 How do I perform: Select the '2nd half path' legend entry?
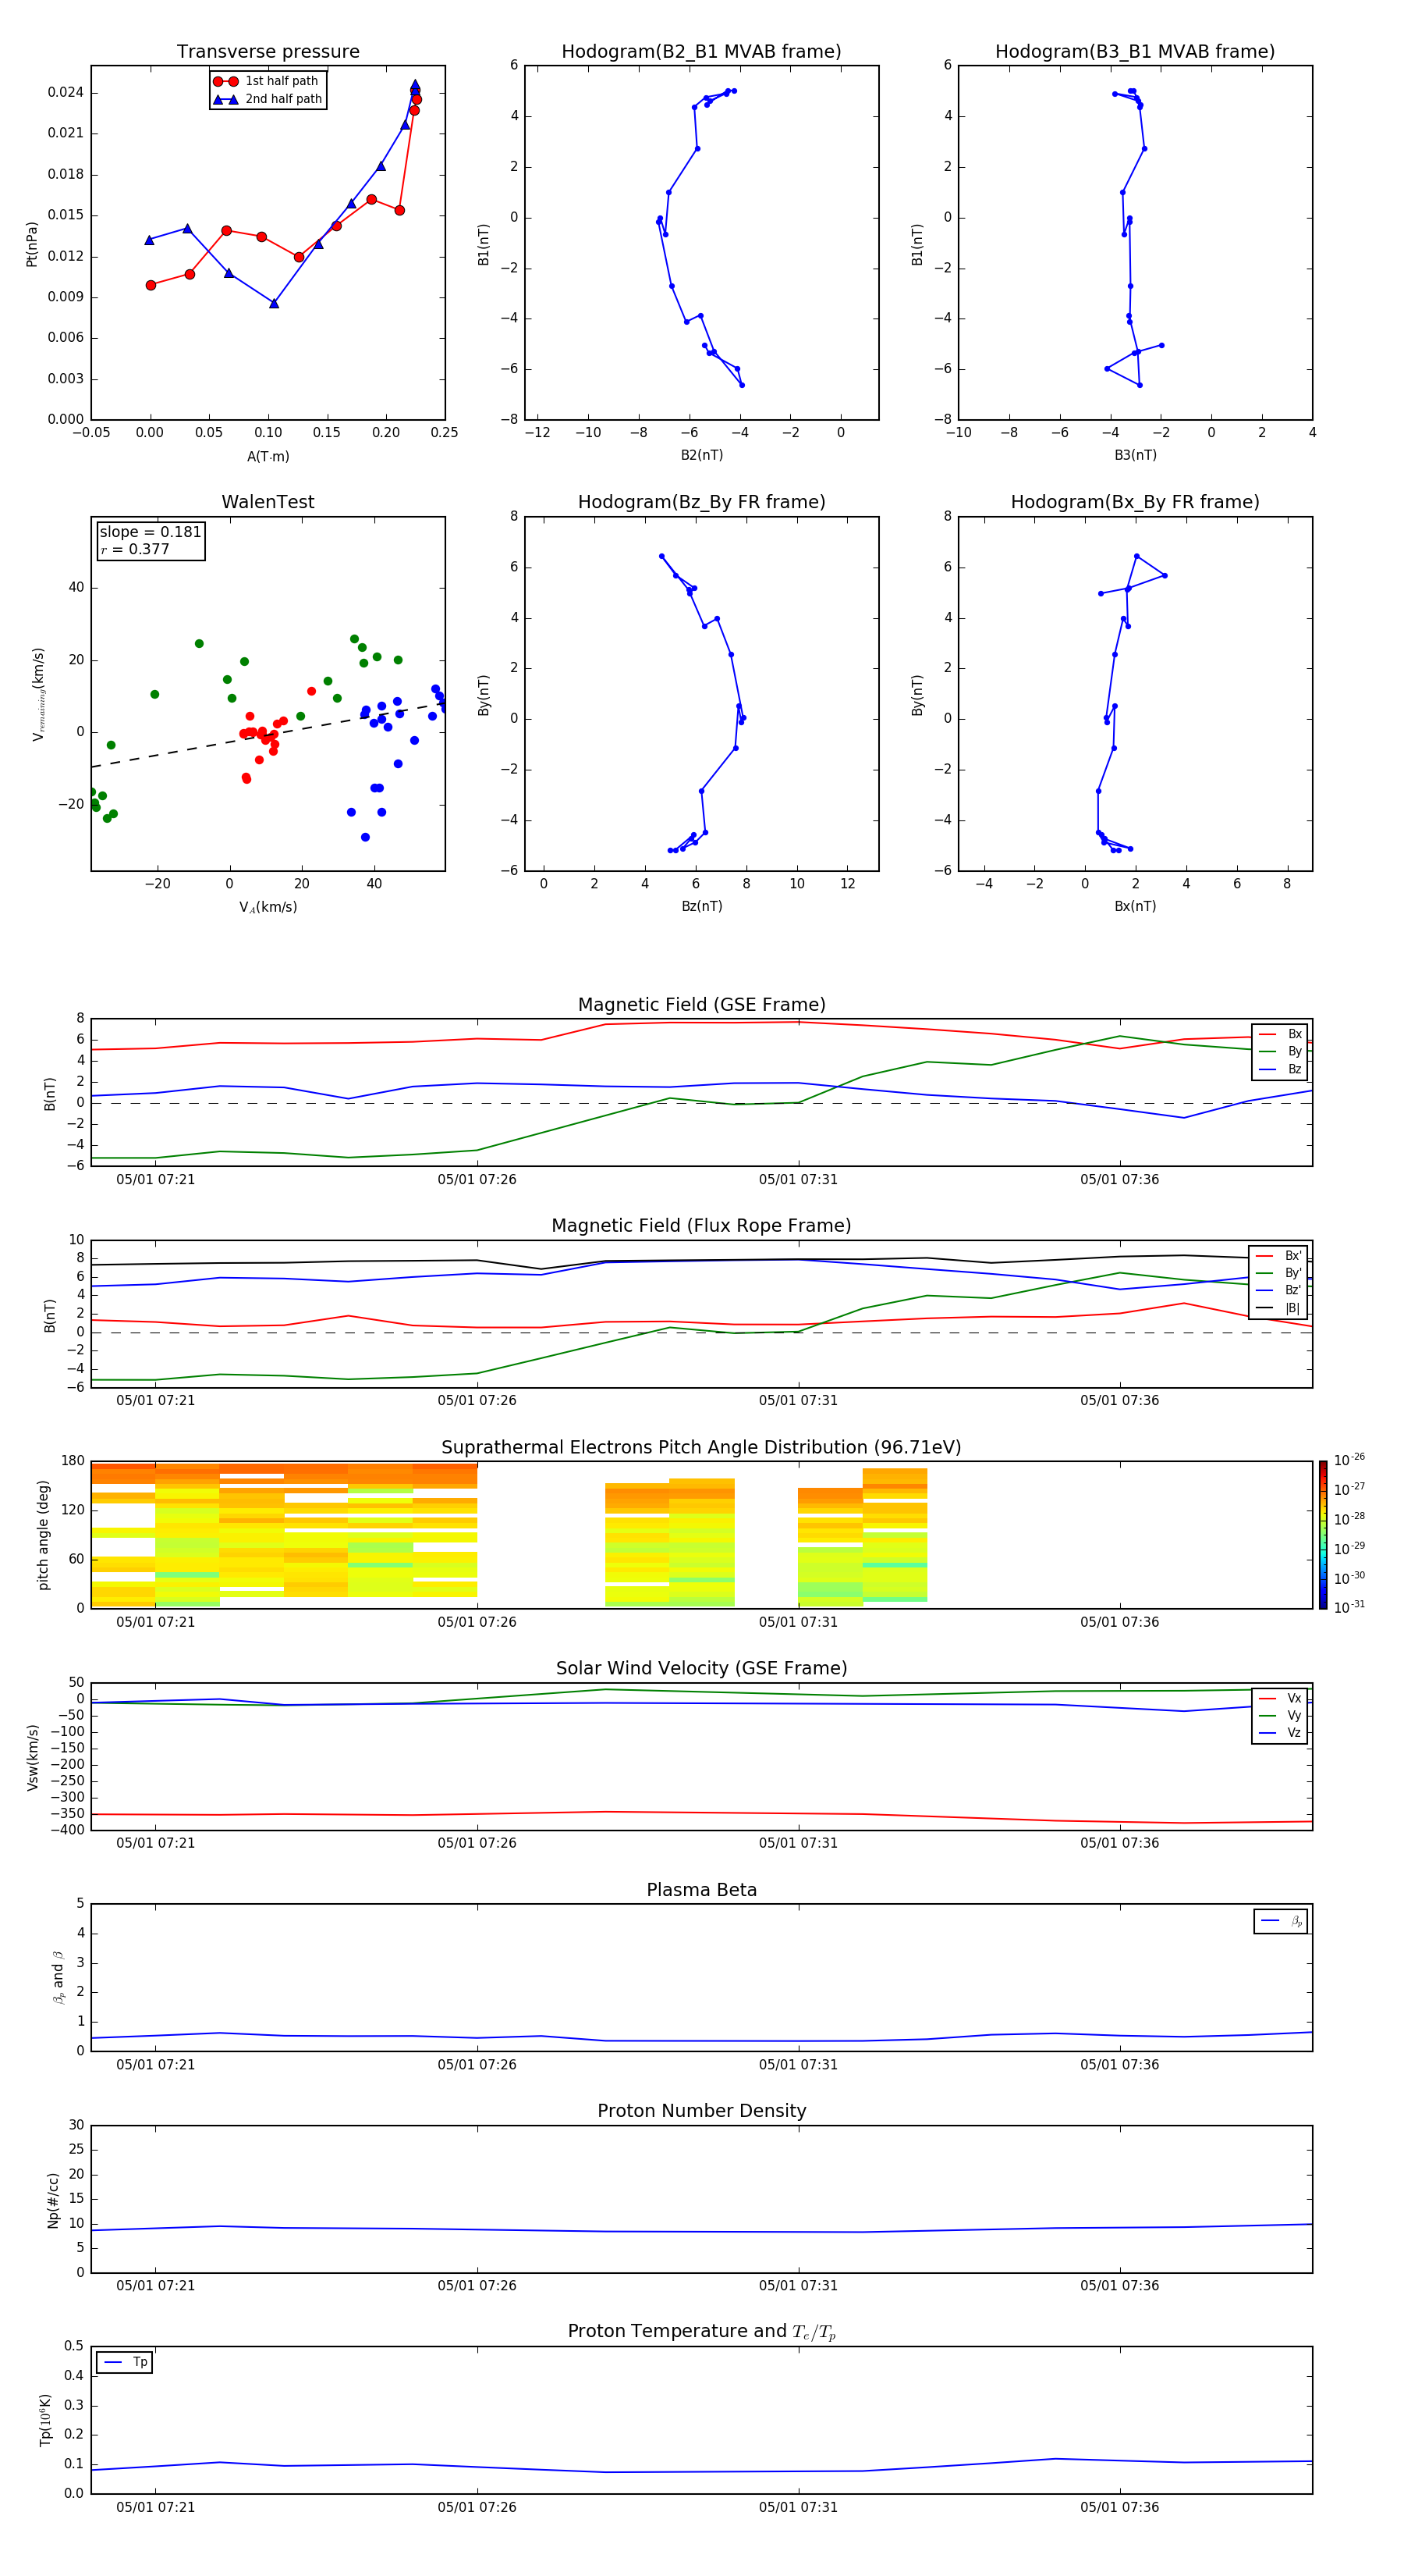267,99
